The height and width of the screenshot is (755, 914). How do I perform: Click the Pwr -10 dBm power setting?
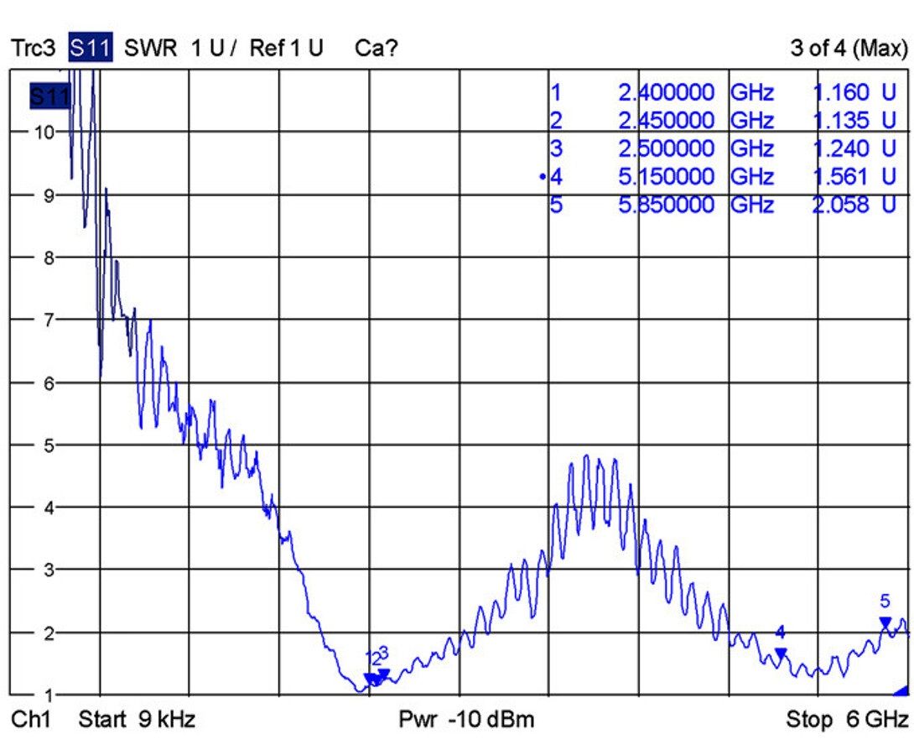pos(466,719)
